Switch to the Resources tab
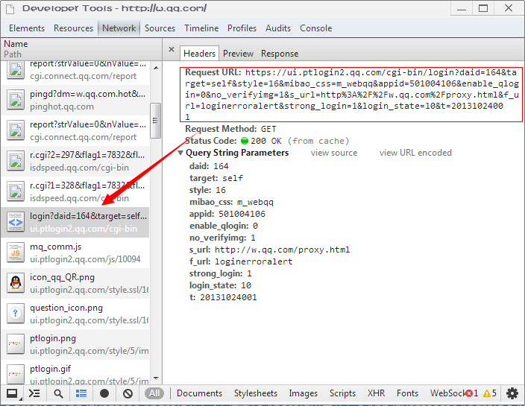525x406 pixels. (x=73, y=28)
